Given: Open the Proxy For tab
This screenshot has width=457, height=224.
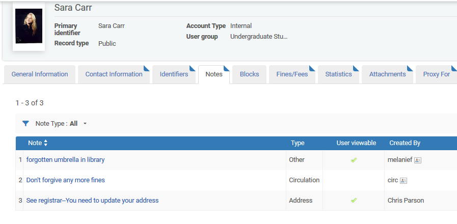Looking at the screenshot, I should pyautogui.click(x=436, y=74).
